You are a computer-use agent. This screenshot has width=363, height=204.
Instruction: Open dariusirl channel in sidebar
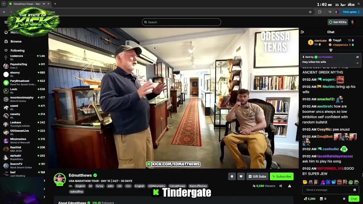click(x=24, y=157)
